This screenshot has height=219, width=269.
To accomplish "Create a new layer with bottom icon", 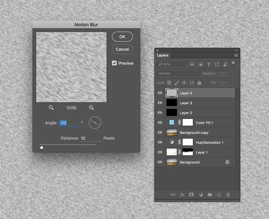I will (219, 195).
